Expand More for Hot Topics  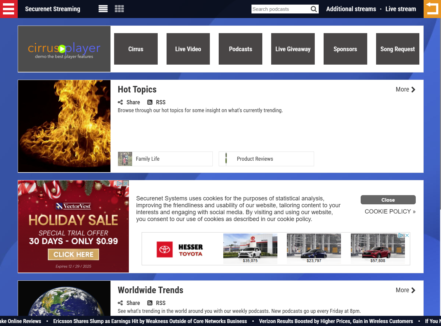coord(405,90)
